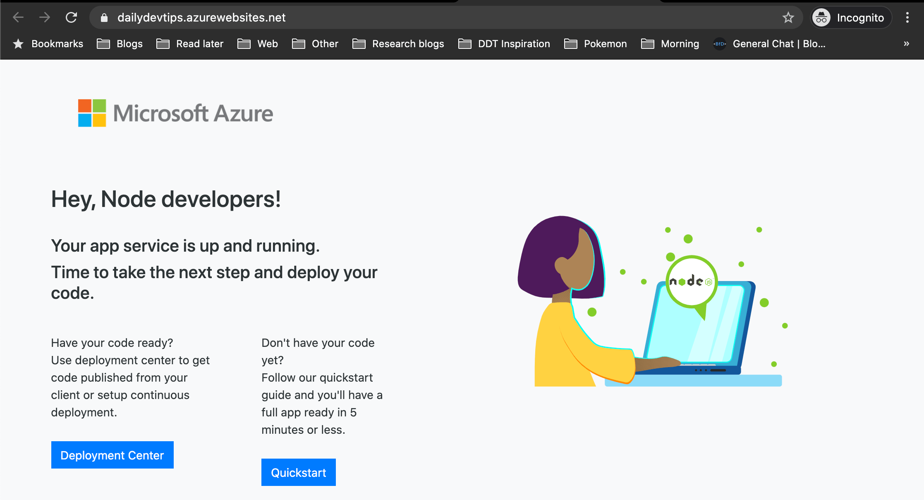Click the Quickstart button
The height and width of the screenshot is (500, 924).
298,472
